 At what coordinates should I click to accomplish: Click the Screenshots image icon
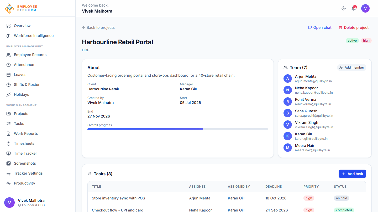[9, 163]
